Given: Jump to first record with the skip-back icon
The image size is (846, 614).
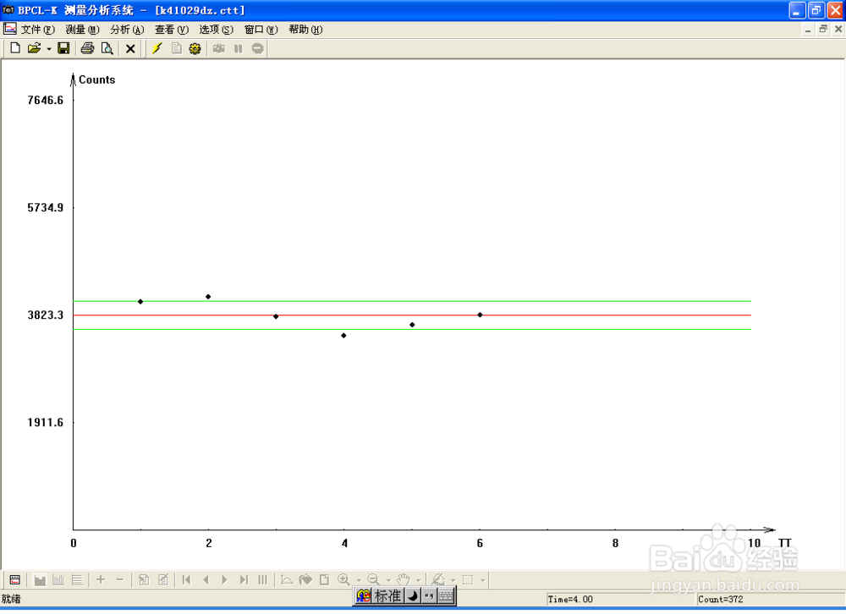Looking at the screenshot, I should click(187, 580).
